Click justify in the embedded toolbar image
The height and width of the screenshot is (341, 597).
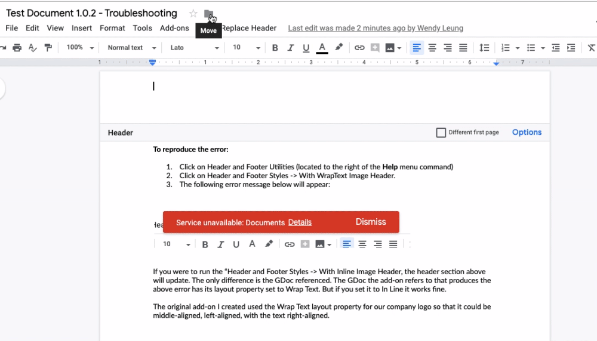[x=393, y=244]
